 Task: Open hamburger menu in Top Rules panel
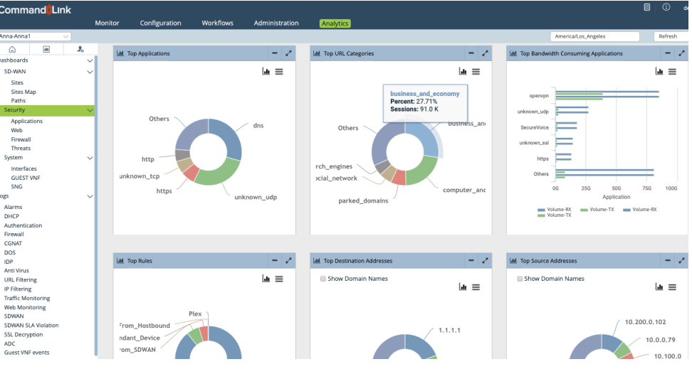pos(279,279)
